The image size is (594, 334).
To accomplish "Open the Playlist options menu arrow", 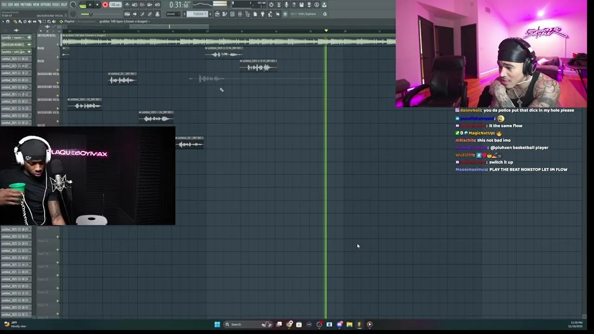I will pyautogui.click(x=3, y=21).
